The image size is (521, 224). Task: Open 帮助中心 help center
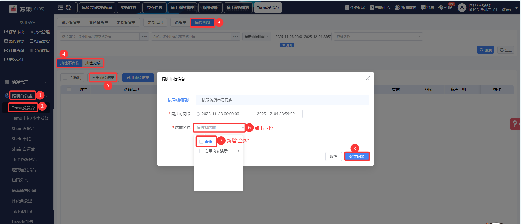coord(380,8)
